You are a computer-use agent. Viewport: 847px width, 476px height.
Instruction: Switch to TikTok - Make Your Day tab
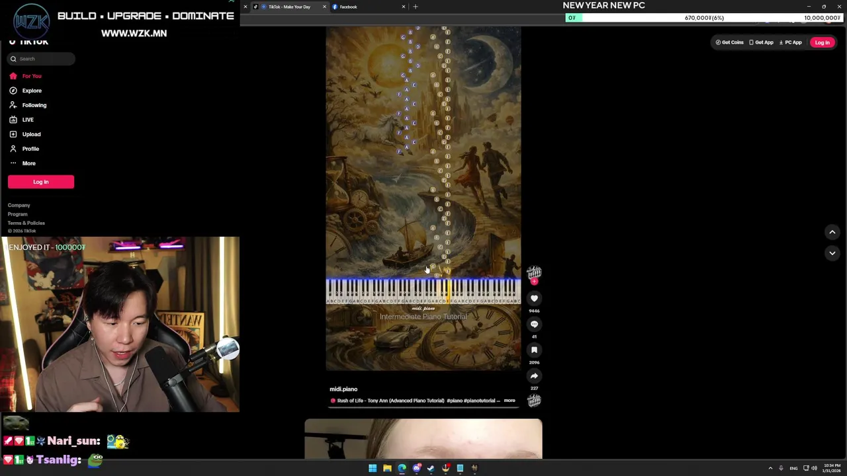click(289, 7)
